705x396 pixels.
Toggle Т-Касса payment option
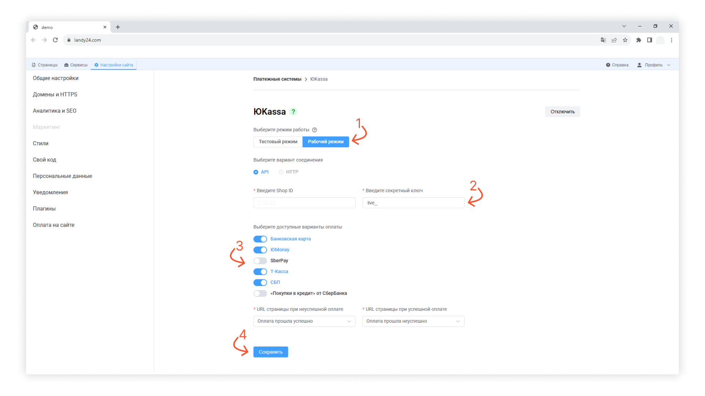260,272
